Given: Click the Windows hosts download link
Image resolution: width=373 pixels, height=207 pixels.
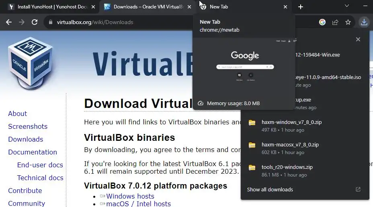Looking at the screenshot, I should [130, 196].
